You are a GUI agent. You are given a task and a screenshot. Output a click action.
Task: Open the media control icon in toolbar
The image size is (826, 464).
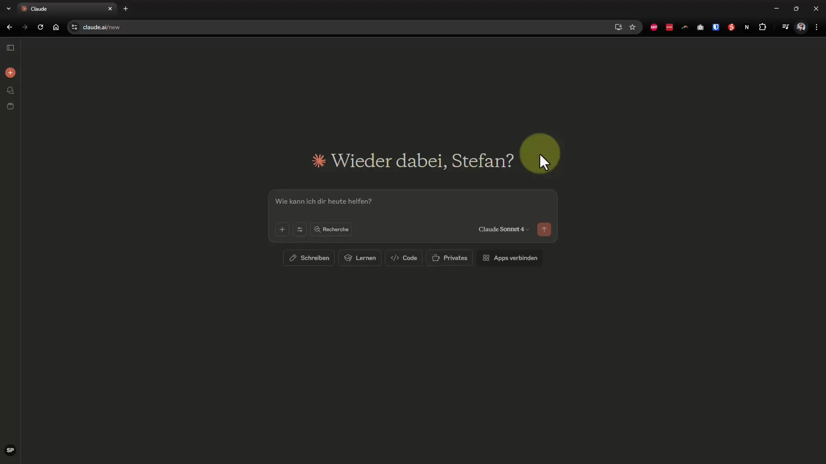786,27
